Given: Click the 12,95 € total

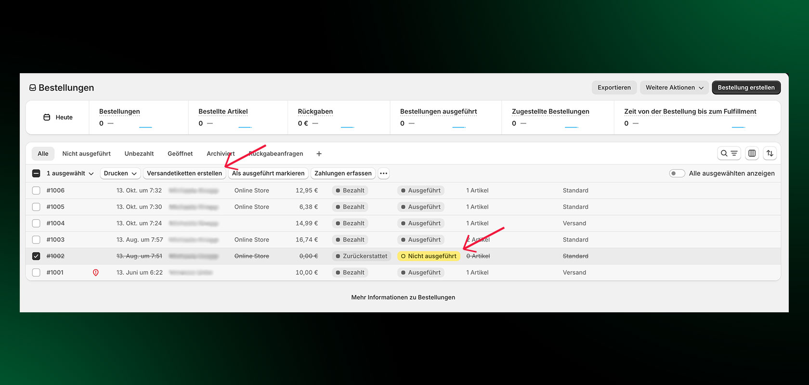Looking at the screenshot, I should coord(307,191).
